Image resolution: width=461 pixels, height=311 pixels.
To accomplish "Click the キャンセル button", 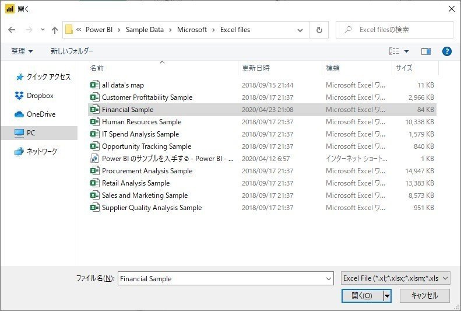I will [424, 296].
